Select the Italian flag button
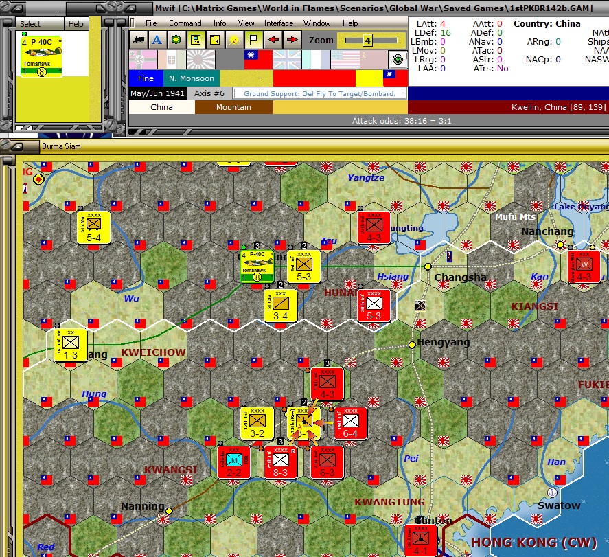 pyautogui.click(x=172, y=60)
